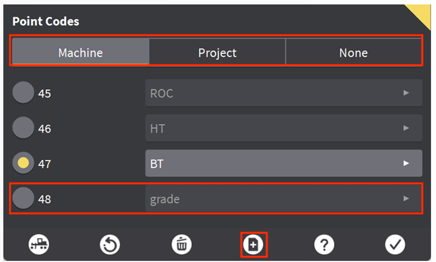Switch to the Machine tab
This screenshot has width=436, height=262.
point(80,53)
